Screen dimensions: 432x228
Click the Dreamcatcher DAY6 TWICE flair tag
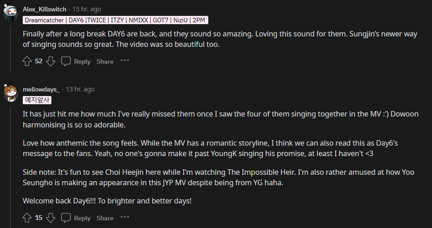116,20
